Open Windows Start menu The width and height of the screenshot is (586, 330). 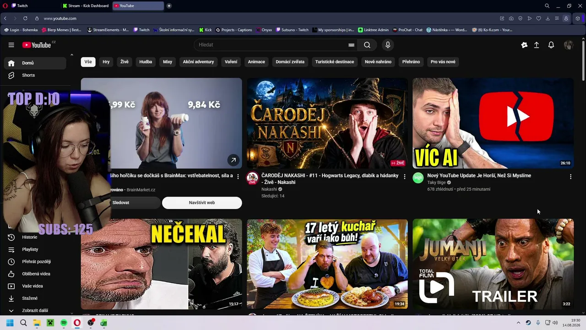(10, 323)
